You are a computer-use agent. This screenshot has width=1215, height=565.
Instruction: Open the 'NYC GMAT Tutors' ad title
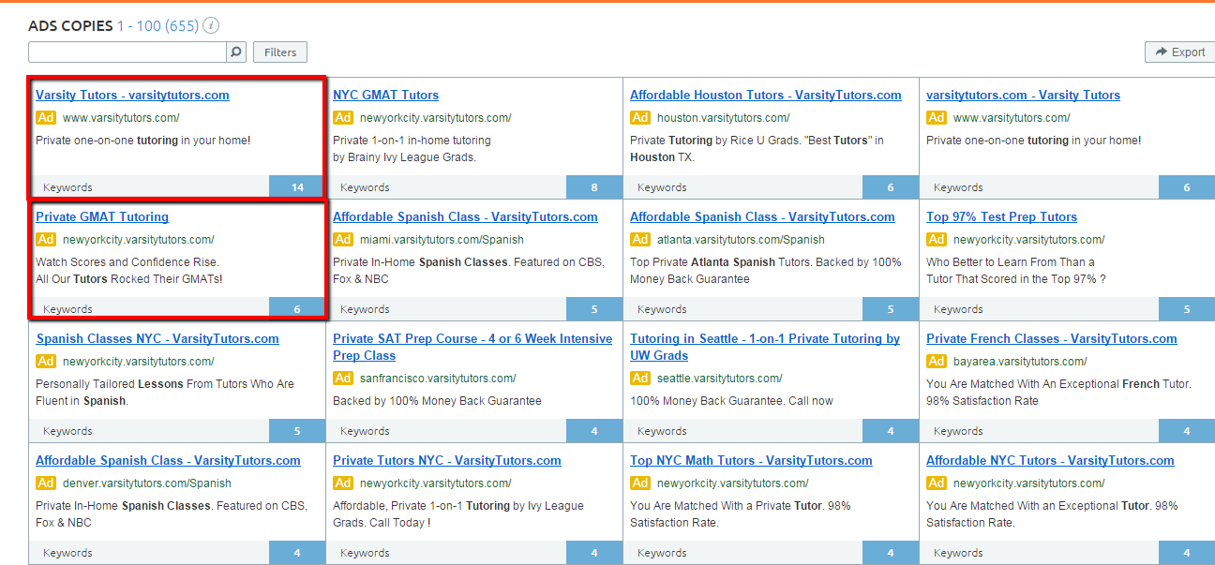[385, 95]
